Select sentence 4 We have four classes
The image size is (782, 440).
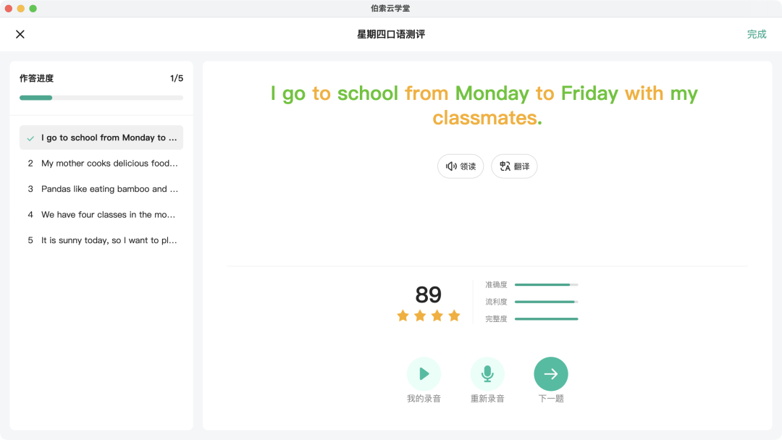(101, 215)
